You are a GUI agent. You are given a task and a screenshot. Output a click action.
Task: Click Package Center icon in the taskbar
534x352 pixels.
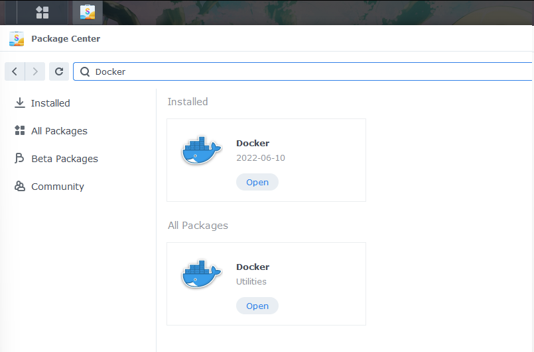87,12
